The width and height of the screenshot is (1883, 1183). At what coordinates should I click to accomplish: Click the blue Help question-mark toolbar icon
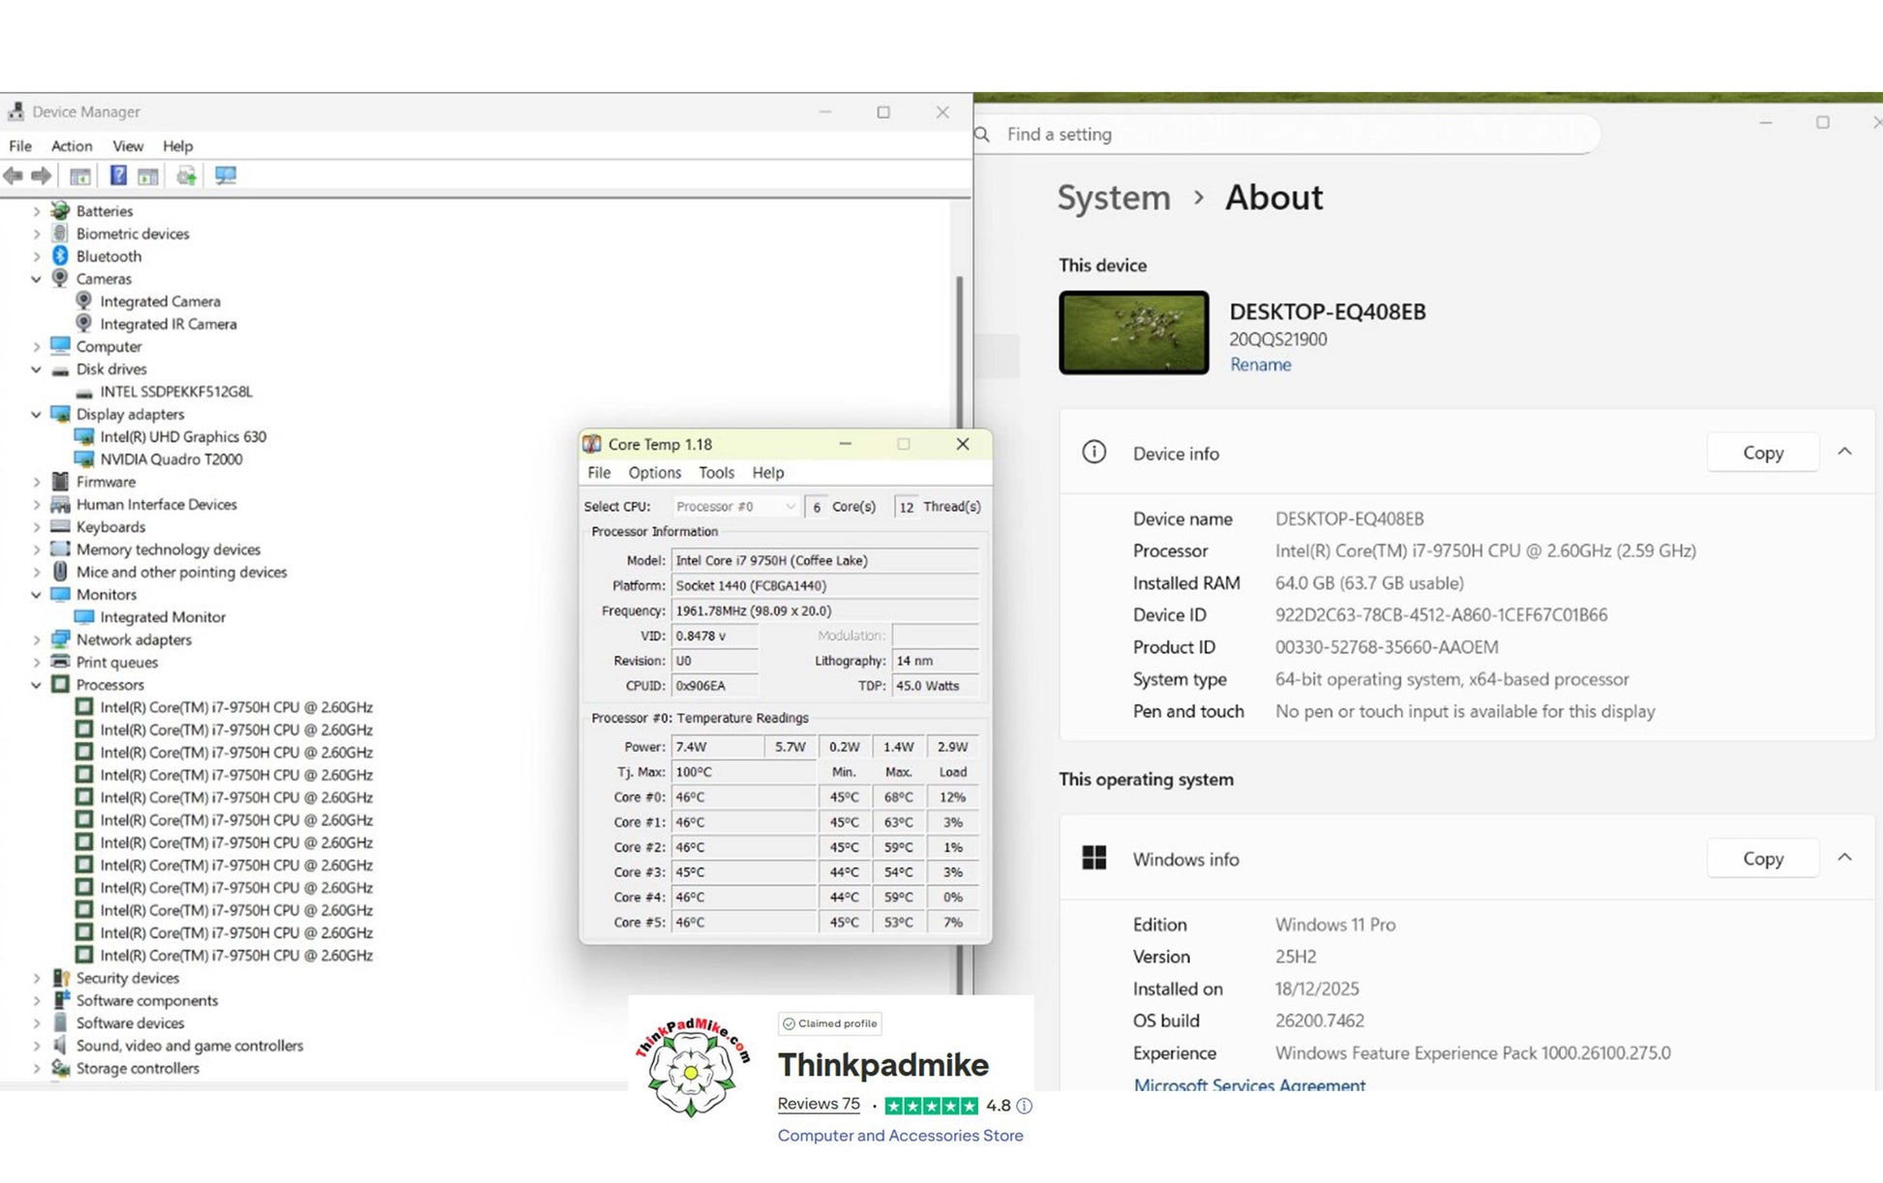click(118, 176)
